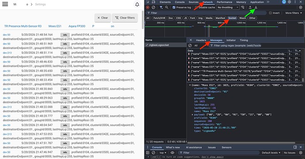305x159 pixels.
Task: Toggle the console sidebar icon
Action: [148, 153]
